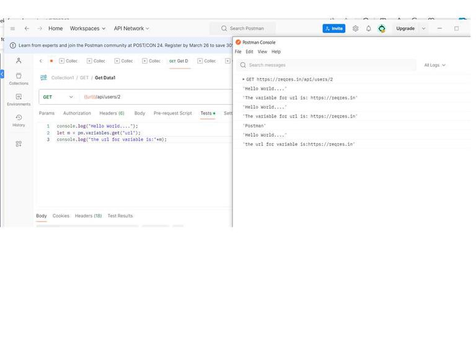Open the first Collec tab

pos(68,61)
